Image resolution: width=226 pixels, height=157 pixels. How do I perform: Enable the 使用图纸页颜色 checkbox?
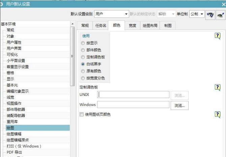[81, 114]
